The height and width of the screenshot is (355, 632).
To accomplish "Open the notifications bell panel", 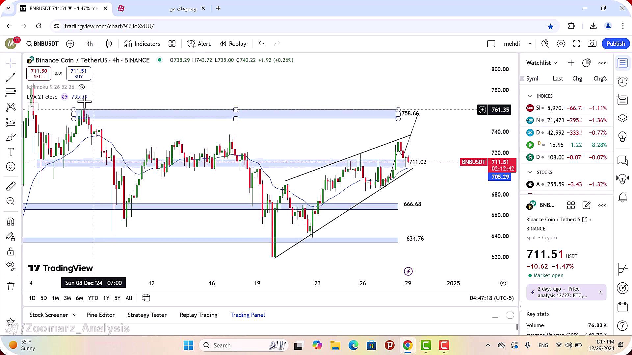I will coord(622,198).
